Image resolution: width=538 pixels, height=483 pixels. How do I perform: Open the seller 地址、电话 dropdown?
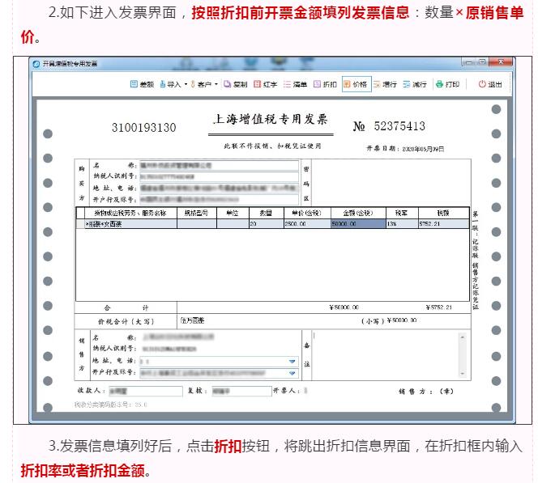[x=292, y=362]
